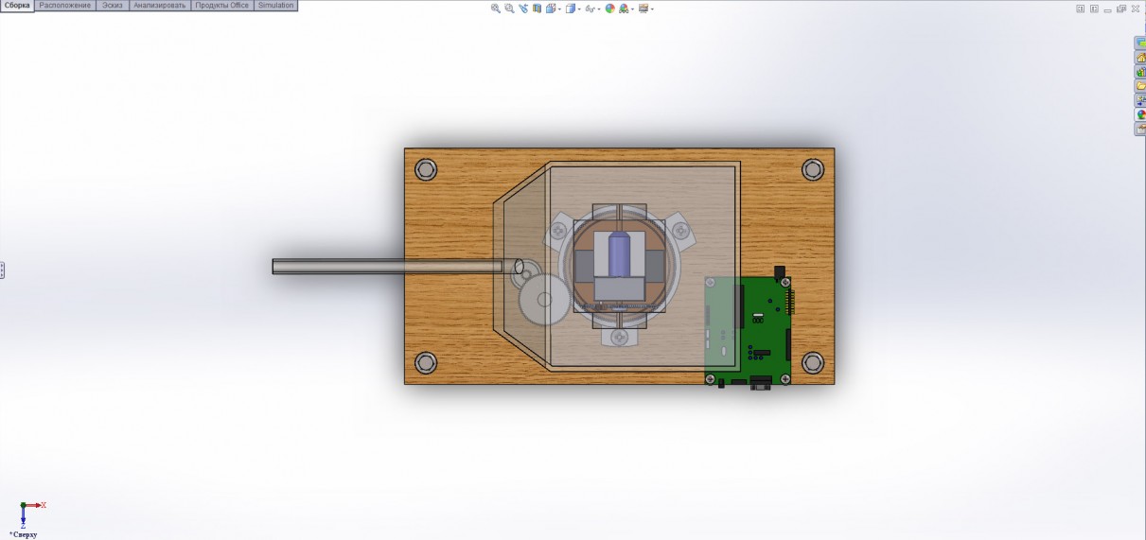Click the View Settings monitor icon
This screenshot has height=540, width=1146.
(x=644, y=9)
